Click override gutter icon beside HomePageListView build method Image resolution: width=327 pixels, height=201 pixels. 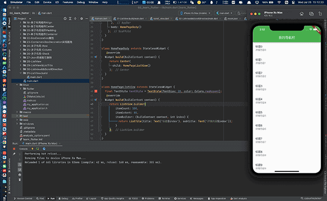(x=96, y=100)
